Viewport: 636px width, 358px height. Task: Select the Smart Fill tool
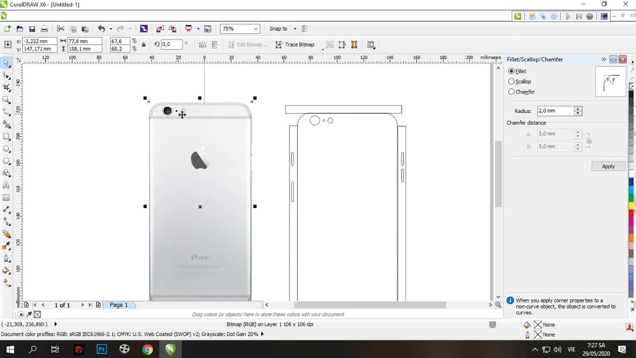[6, 124]
